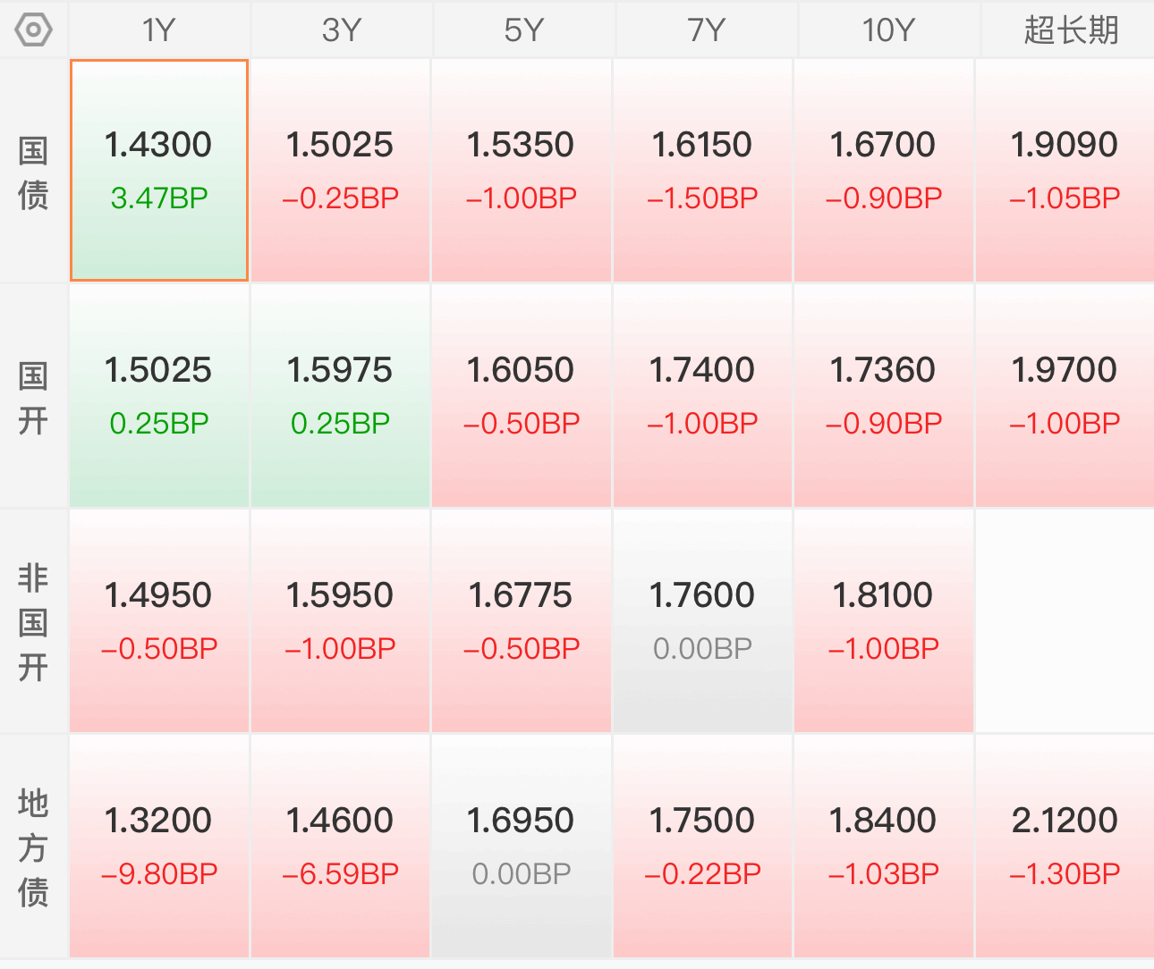Screen dimensions: 1154x969
Task: Select the 非国开 10Y cell 1.8100
Action: [883, 621]
